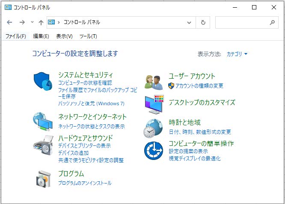
Task: Click ファイル履歴でファイルのバックアップ コピーを保存 link
Action: [98, 93]
